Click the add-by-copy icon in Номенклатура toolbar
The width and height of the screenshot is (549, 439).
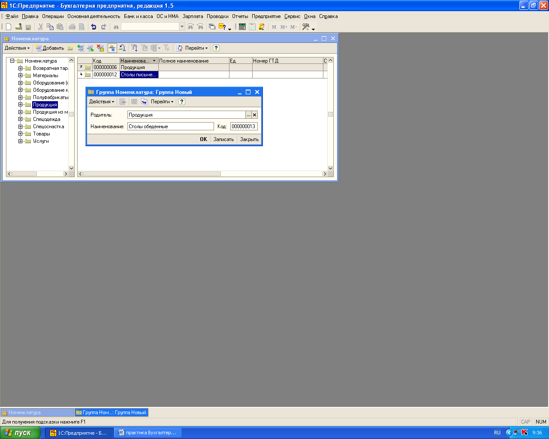click(80, 48)
